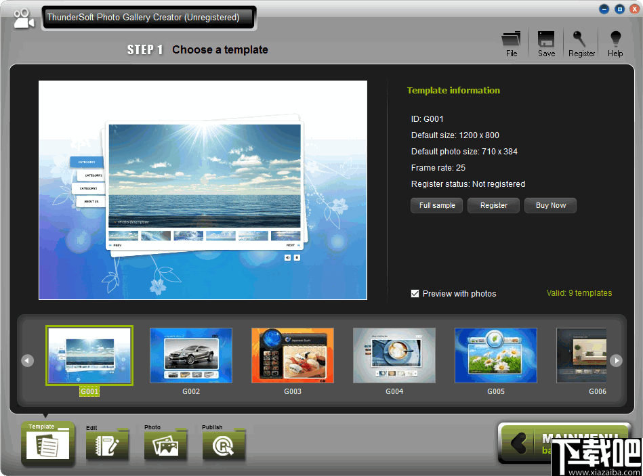Viewport: 643px width, 476px height.
Task: Mute the template preview audio
Action: pyautogui.click(x=288, y=257)
